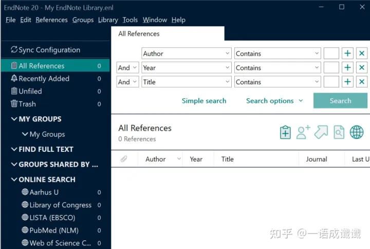Switch to the All References tab

point(168,33)
